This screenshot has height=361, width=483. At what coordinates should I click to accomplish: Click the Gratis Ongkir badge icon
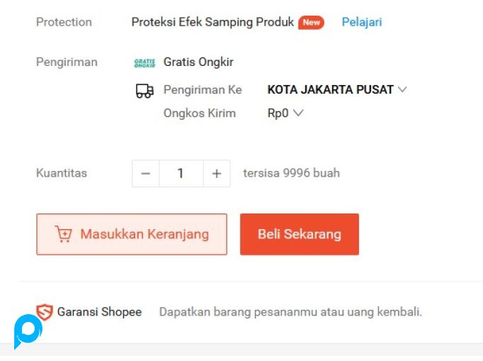pyautogui.click(x=144, y=62)
